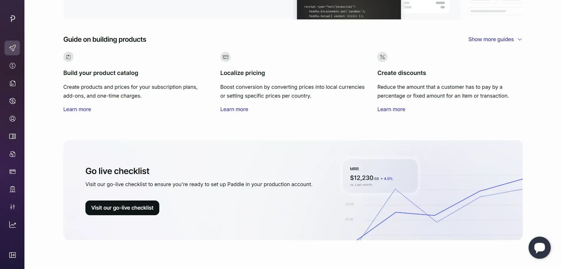Open the chat support bubble at bottom right
The height and width of the screenshot is (269, 561).
tap(540, 248)
